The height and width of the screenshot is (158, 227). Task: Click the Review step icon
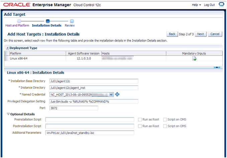72,21
